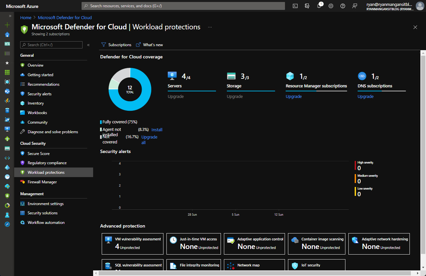The image size is (426, 276).
Task: Open Adaptive network hardening tile
Action: pyautogui.click(x=379, y=243)
